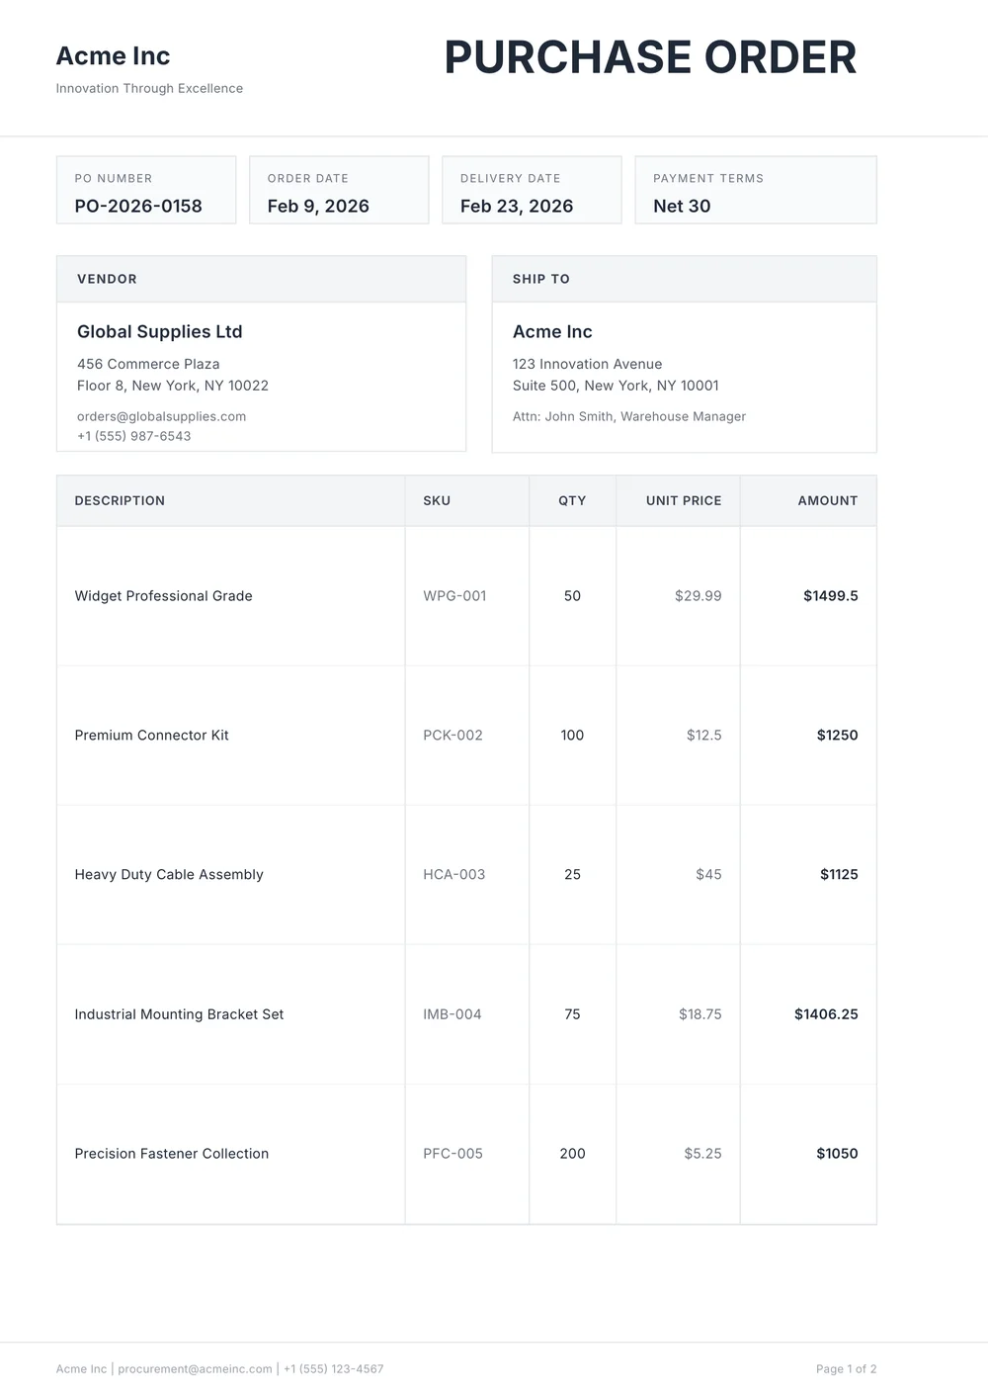Open the procurement@acmeinc.com footer email

click(x=194, y=1368)
